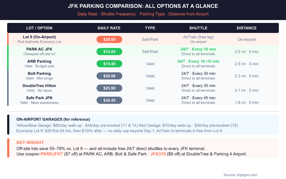Click the DAILY RATE column header

tap(109, 28)
